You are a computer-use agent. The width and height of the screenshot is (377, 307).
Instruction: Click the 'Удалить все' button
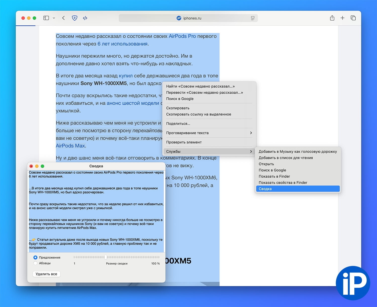[46, 274]
